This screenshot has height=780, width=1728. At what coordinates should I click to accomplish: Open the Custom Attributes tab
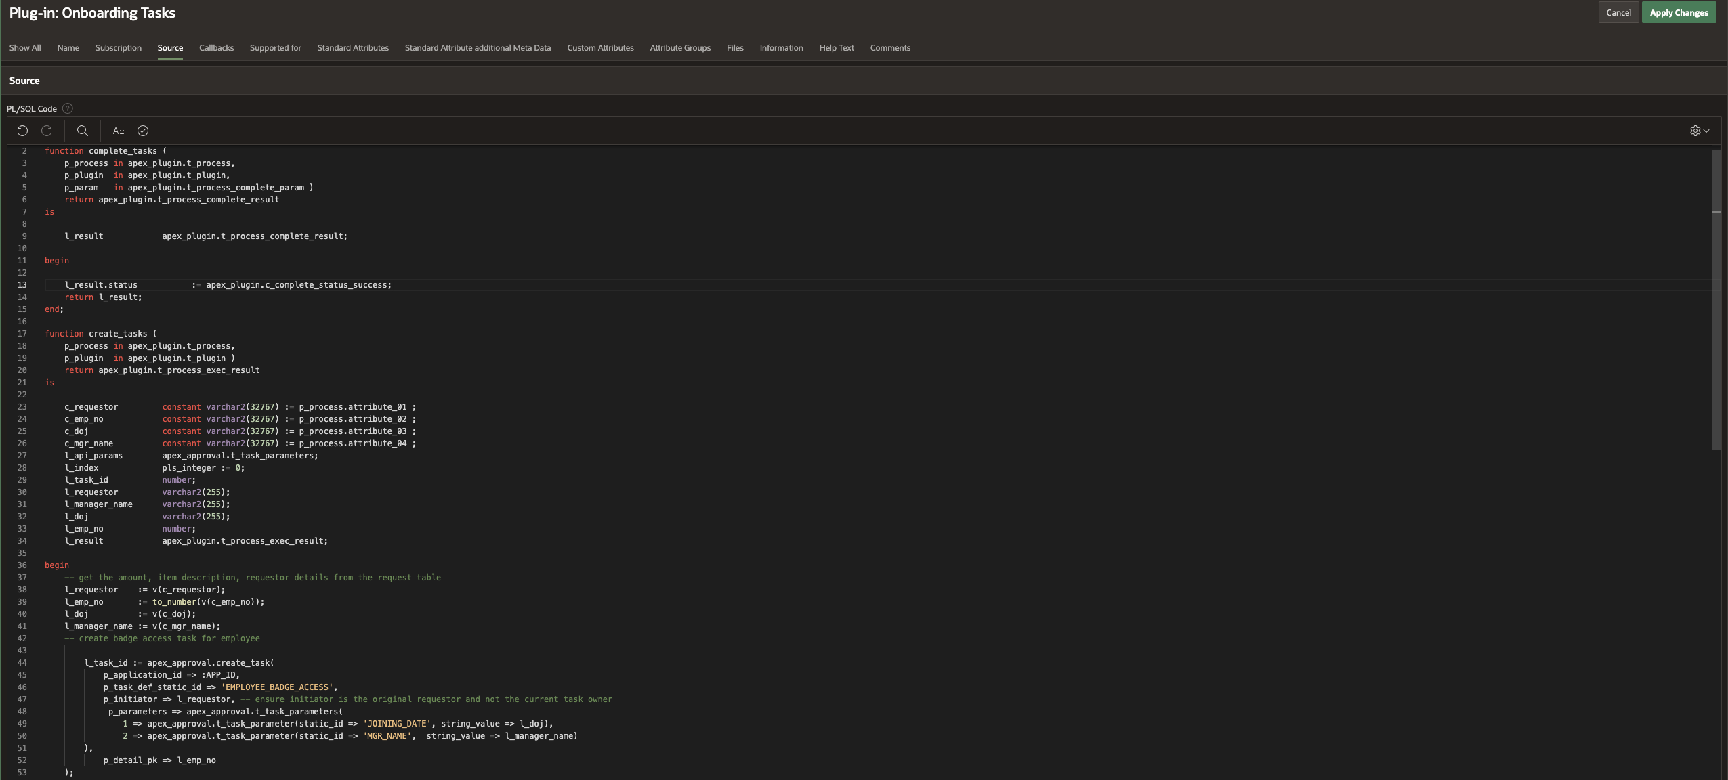(x=600, y=48)
